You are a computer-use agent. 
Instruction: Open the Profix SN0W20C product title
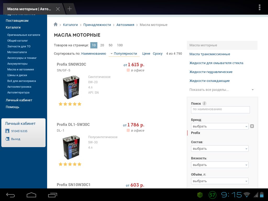pyautogui.click(x=71, y=64)
